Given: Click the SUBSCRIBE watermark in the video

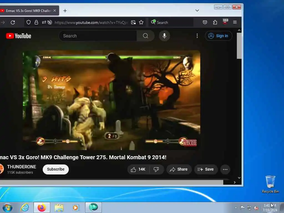Looking at the screenshot, I should click(190, 143).
